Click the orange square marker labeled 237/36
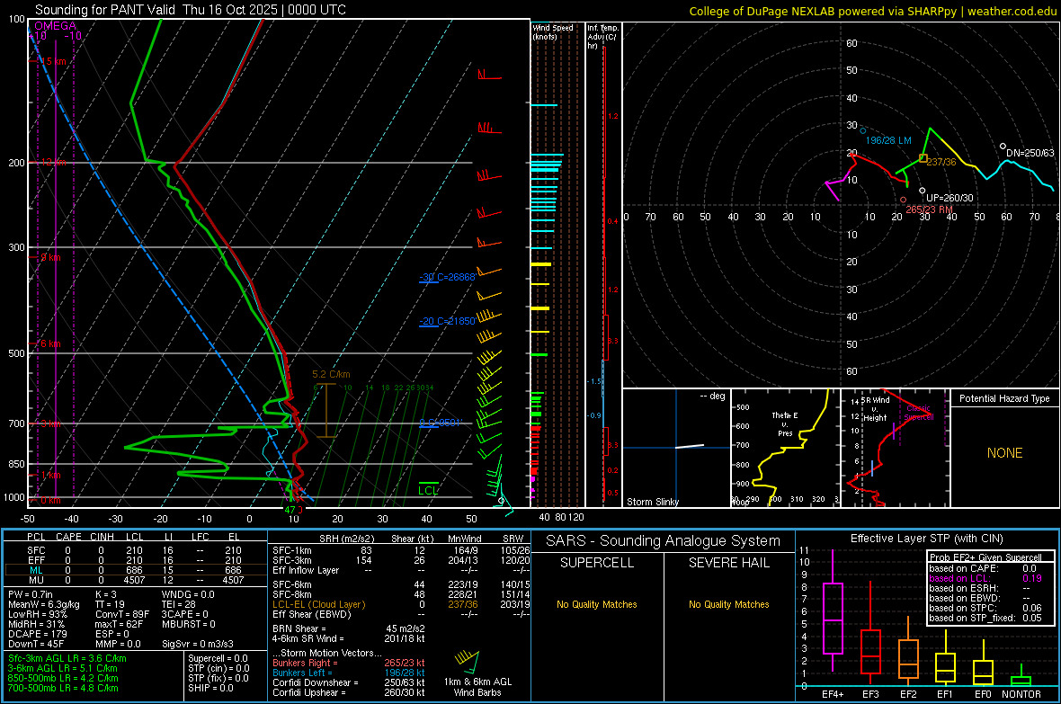 click(923, 158)
